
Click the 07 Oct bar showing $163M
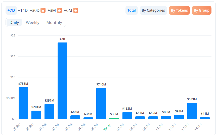point(127,115)
